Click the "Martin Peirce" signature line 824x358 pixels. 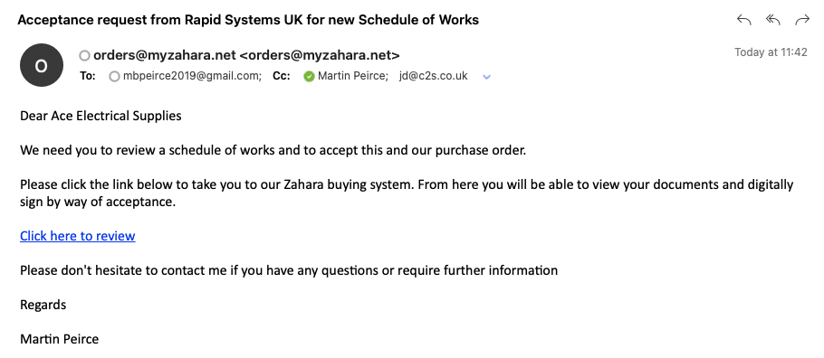(60, 339)
